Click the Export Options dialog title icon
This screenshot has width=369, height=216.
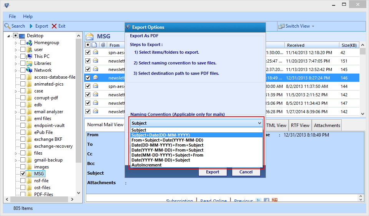click(128, 27)
